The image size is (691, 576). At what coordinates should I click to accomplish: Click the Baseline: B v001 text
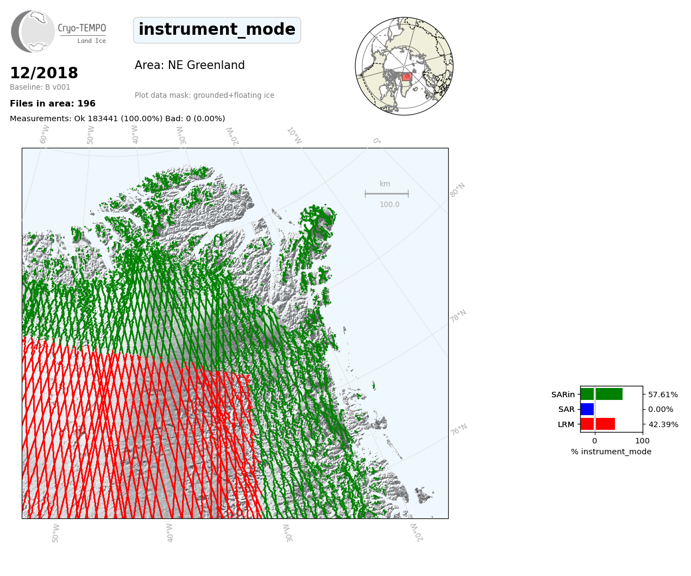click(x=40, y=87)
